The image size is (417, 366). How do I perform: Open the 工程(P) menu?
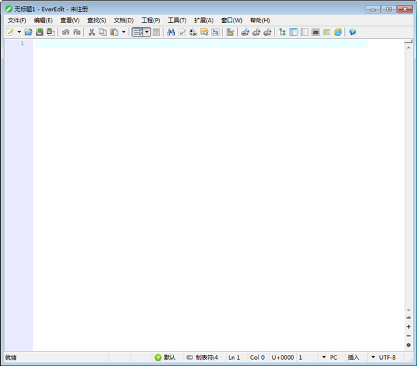tap(151, 20)
